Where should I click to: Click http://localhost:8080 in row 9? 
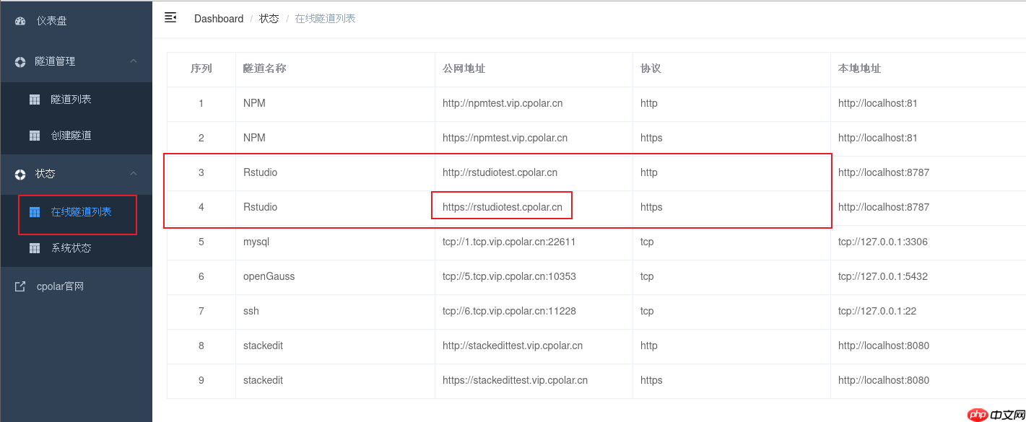(x=884, y=380)
